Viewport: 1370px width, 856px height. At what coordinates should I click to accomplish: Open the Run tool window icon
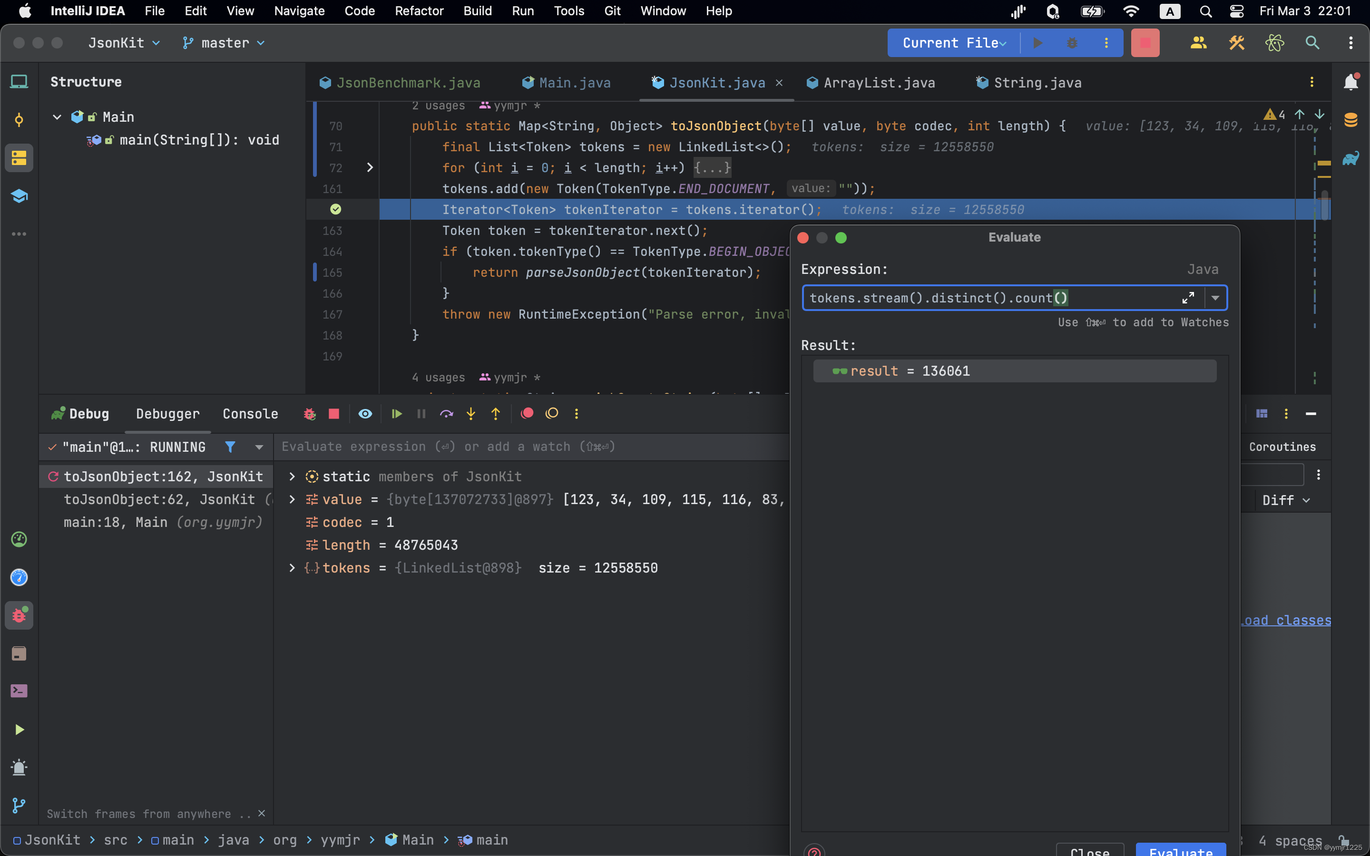tap(19, 729)
